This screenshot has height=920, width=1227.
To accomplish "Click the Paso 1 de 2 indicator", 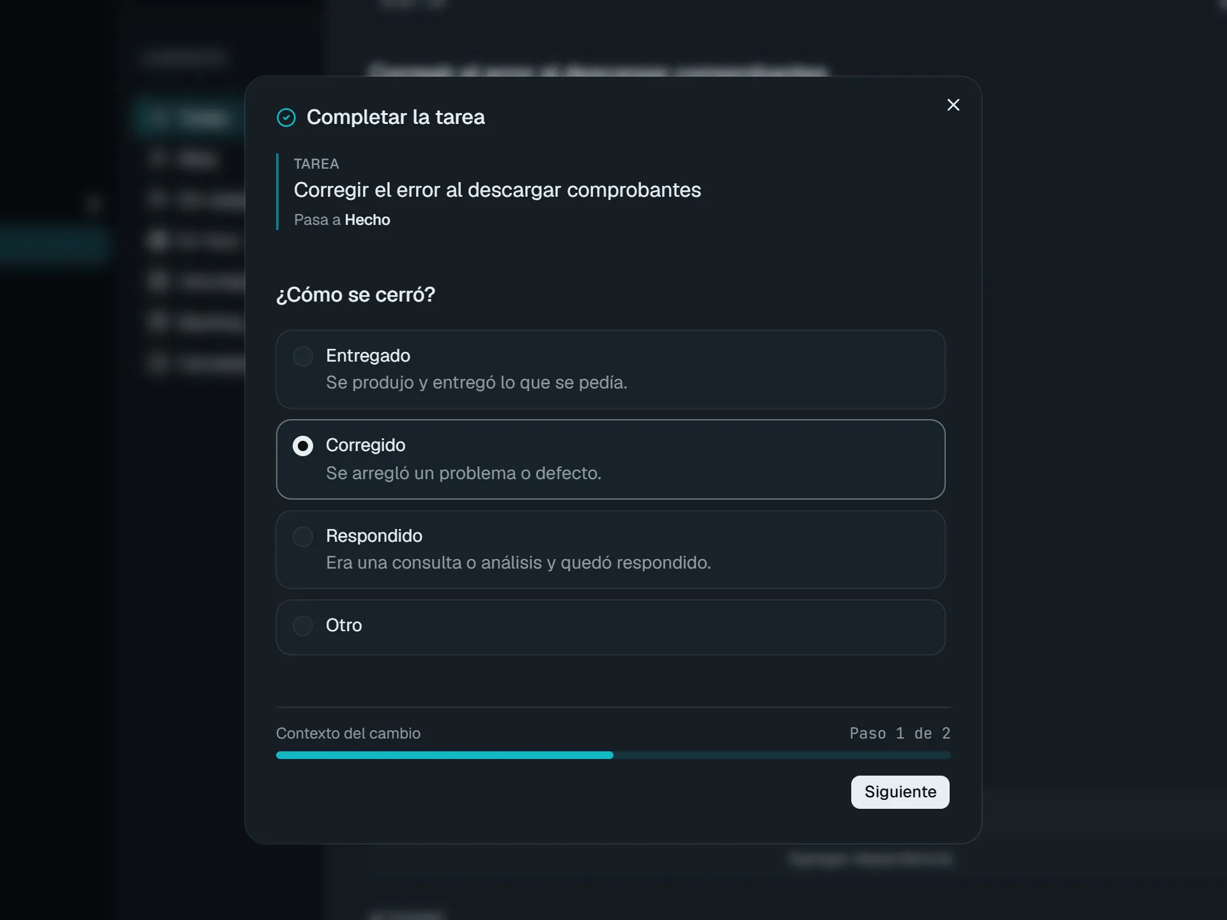I will click(x=900, y=733).
